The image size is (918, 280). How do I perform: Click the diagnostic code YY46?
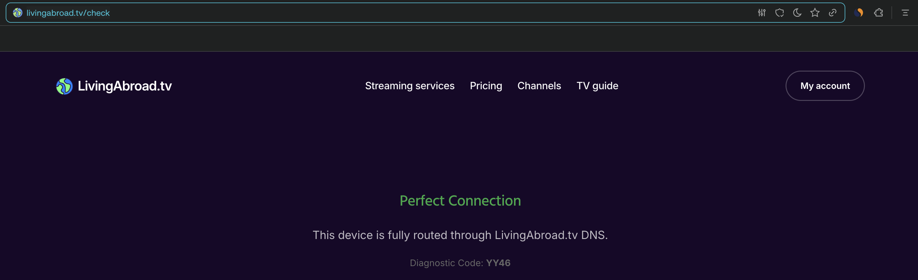498,263
